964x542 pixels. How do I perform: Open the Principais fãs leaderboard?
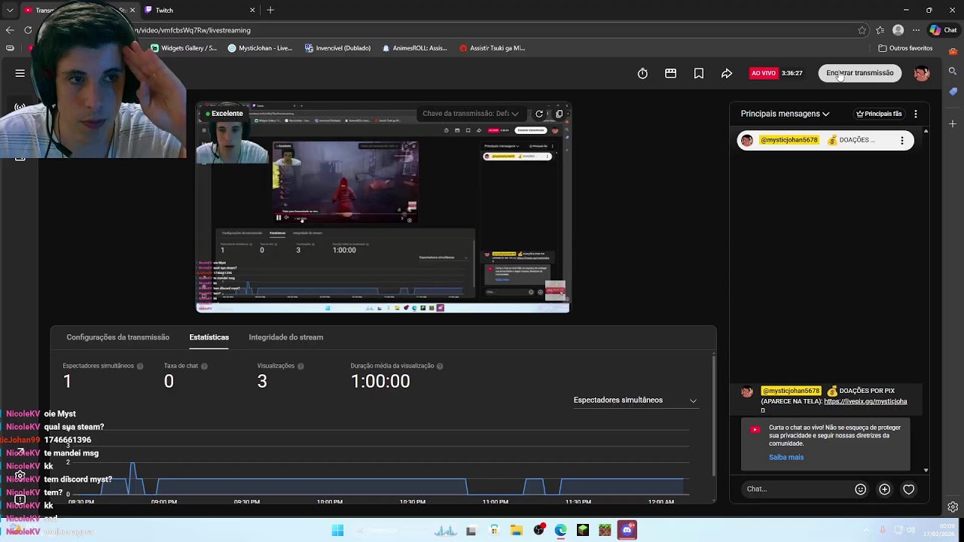879,114
